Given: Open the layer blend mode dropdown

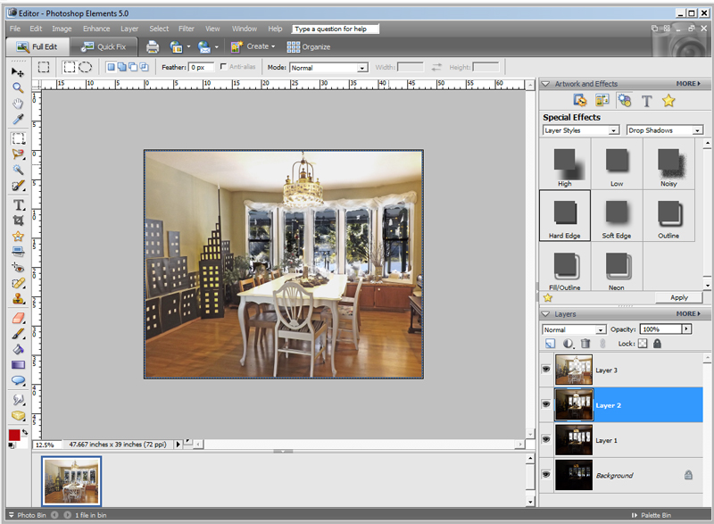Looking at the screenshot, I should [574, 329].
